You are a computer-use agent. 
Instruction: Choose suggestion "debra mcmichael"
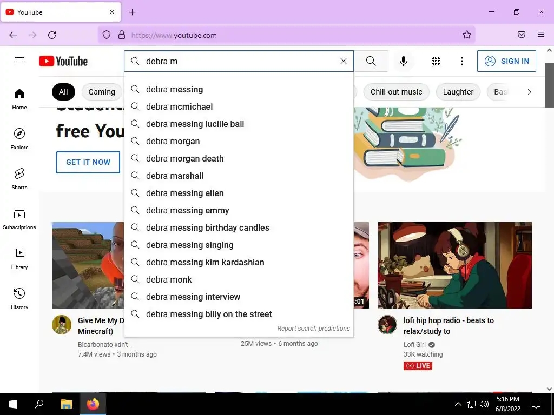click(239, 106)
